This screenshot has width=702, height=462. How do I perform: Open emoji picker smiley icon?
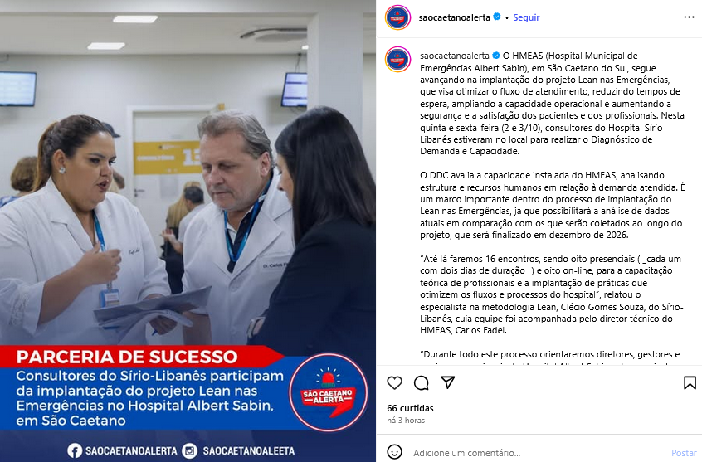tap(394, 452)
